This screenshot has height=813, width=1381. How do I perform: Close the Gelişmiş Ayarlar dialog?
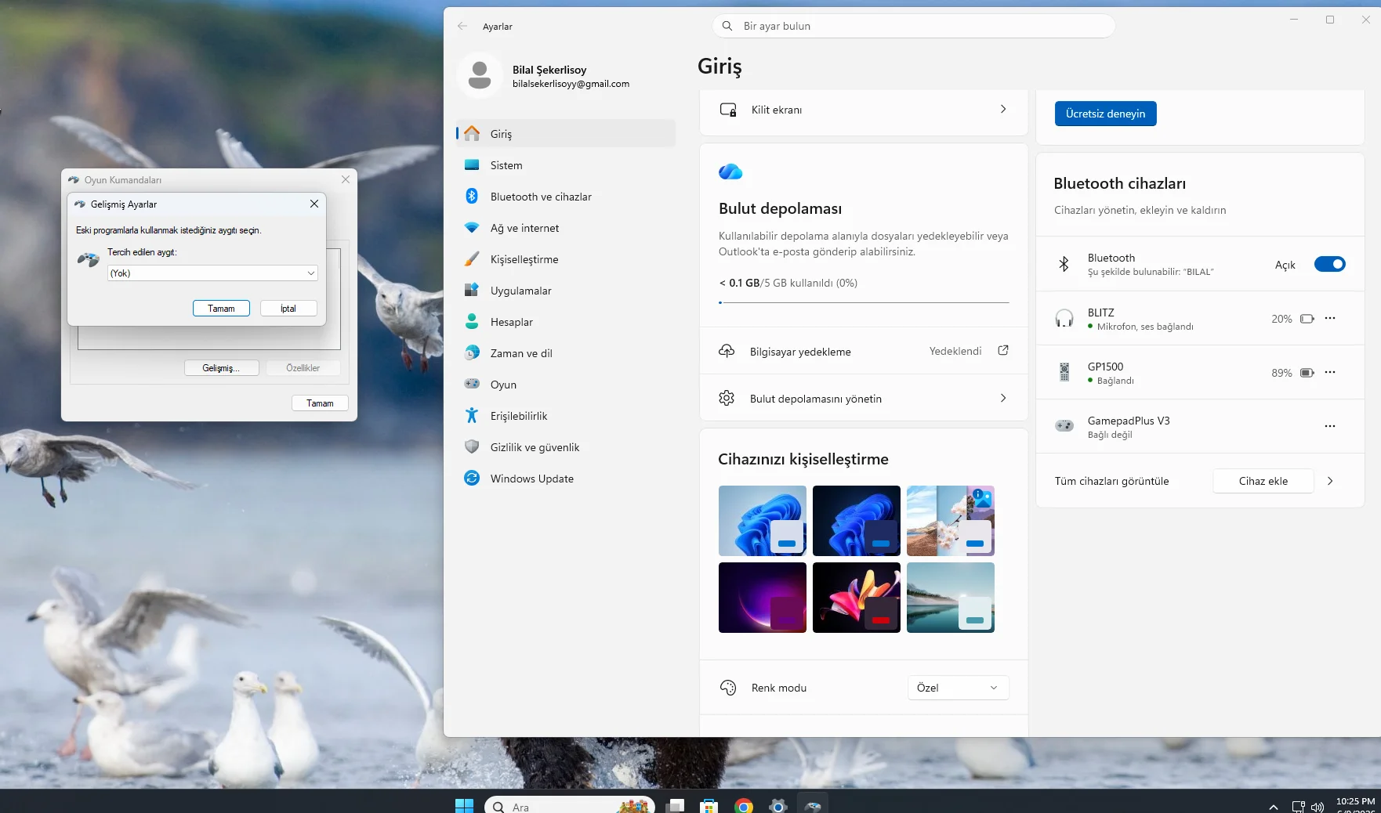click(x=314, y=204)
